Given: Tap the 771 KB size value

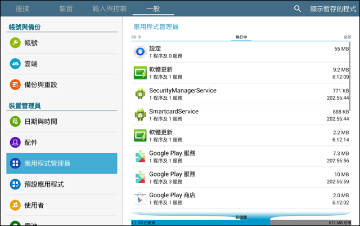Looking at the screenshot, I should pos(341,91).
